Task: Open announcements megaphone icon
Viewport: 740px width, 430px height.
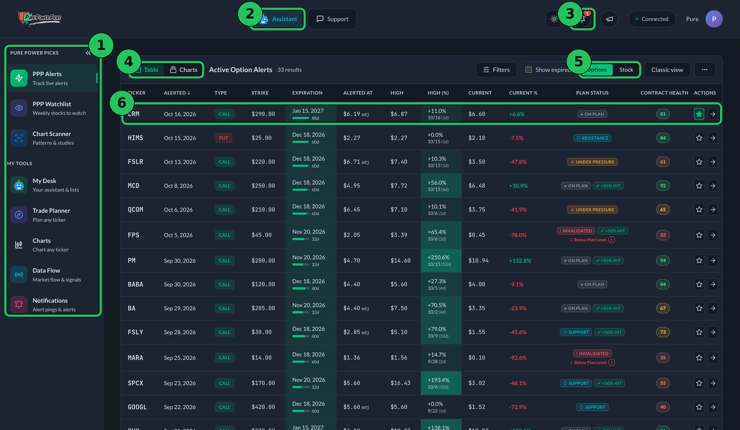Action: 609,19
